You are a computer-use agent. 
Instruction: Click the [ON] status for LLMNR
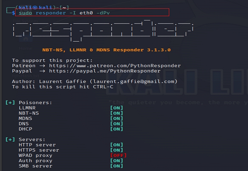pos(117,108)
